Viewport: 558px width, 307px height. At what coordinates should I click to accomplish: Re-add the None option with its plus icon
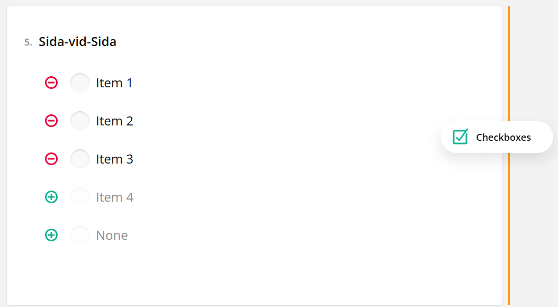pyautogui.click(x=51, y=235)
